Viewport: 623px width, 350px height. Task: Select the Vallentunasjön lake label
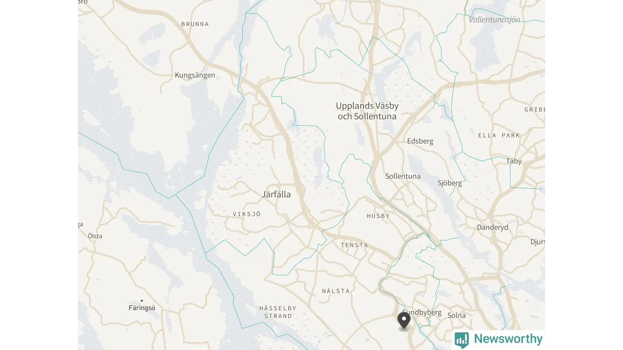tap(495, 20)
